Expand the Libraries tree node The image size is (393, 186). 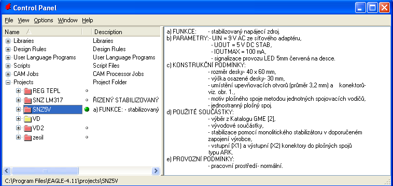point(8,41)
